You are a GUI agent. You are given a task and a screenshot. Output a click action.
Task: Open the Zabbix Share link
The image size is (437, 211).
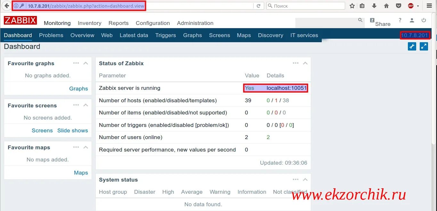[x=380, y=22]
